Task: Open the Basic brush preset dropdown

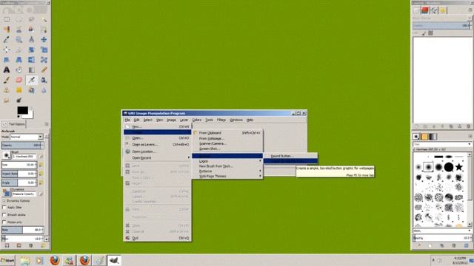Action: [442, 231]
